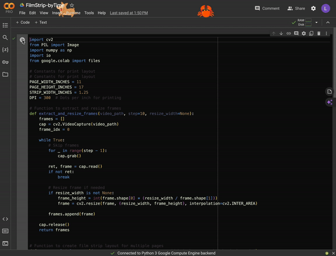Open the table of contents panel
This screenshot has width=336, height=256.
[6, 25]
